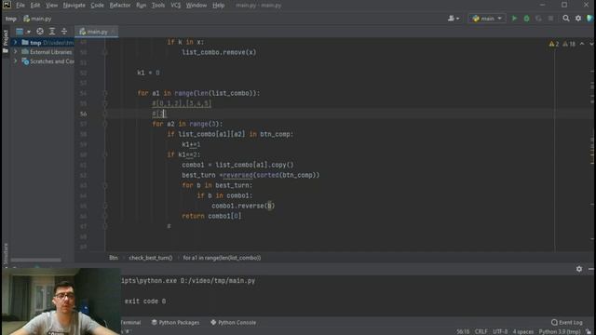Screen dimensions: 596x335
Task: Open the Navigate menu
Action: (74, 6)
